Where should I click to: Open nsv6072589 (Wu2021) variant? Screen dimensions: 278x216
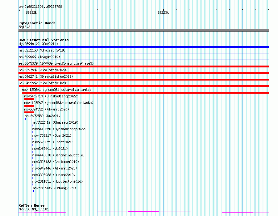[x=42, y=116]
